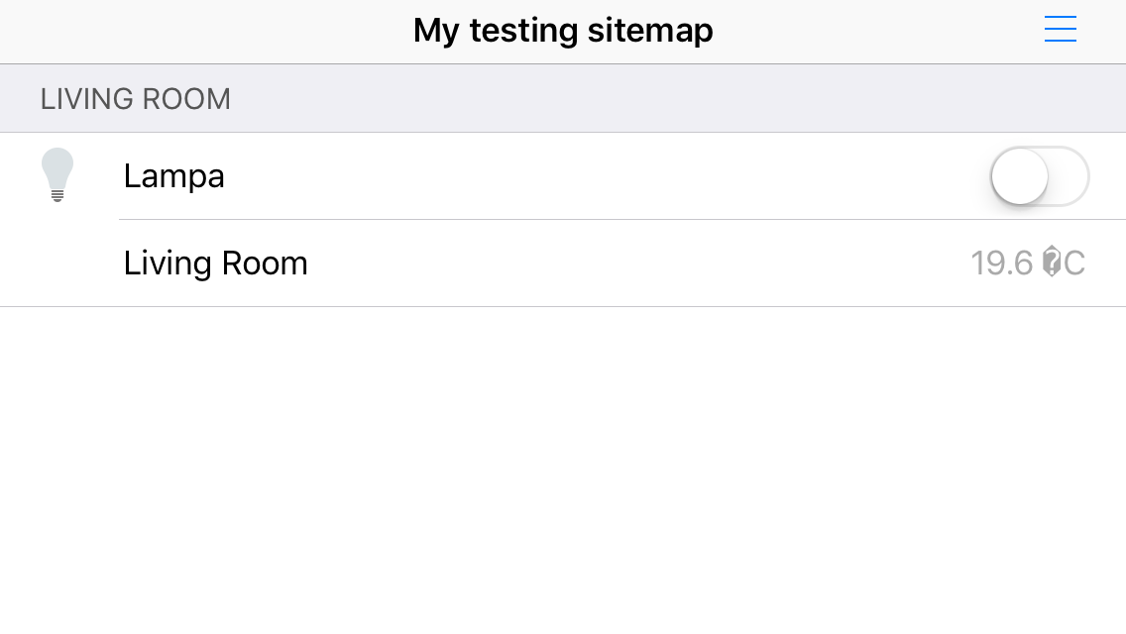
Task: Click the screw base of the lamp icon
Action: point(57,194)
